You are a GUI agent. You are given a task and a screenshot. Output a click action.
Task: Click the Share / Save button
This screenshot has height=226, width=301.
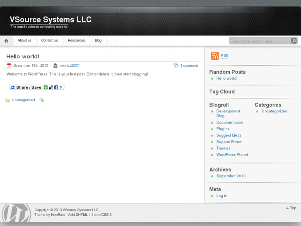(x=37, y=87)
